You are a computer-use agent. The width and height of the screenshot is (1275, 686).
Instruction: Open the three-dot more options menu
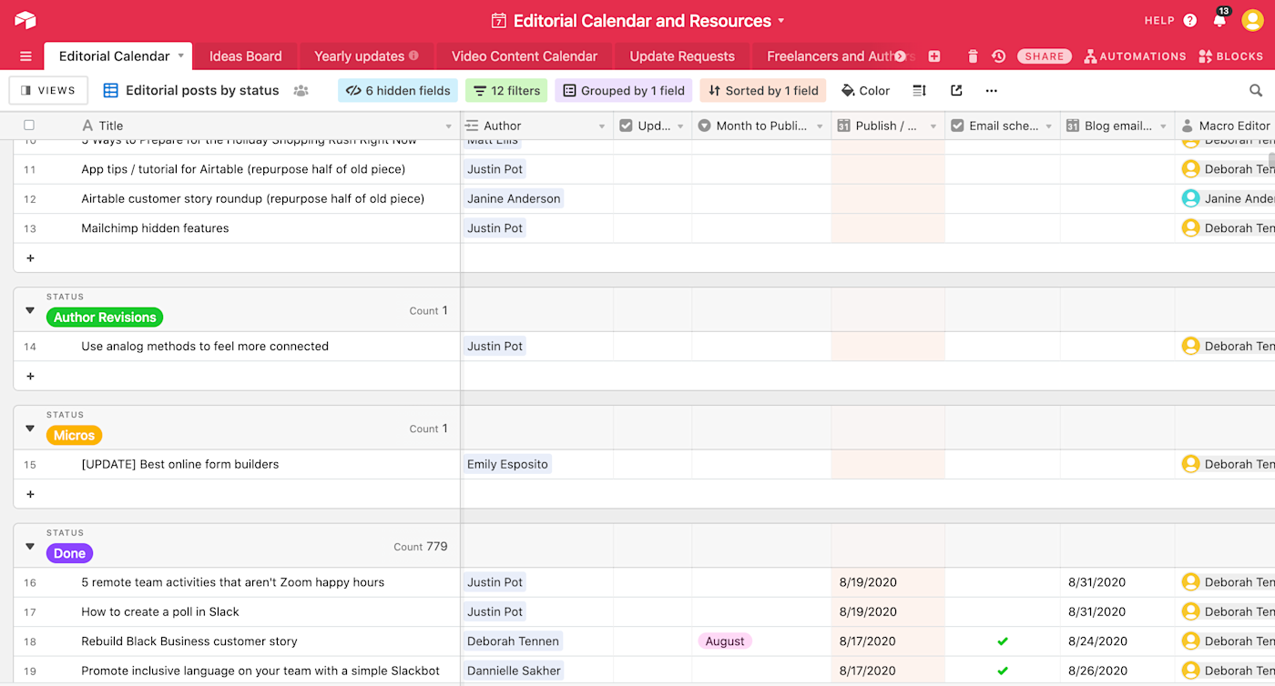(x=992, y=90)
